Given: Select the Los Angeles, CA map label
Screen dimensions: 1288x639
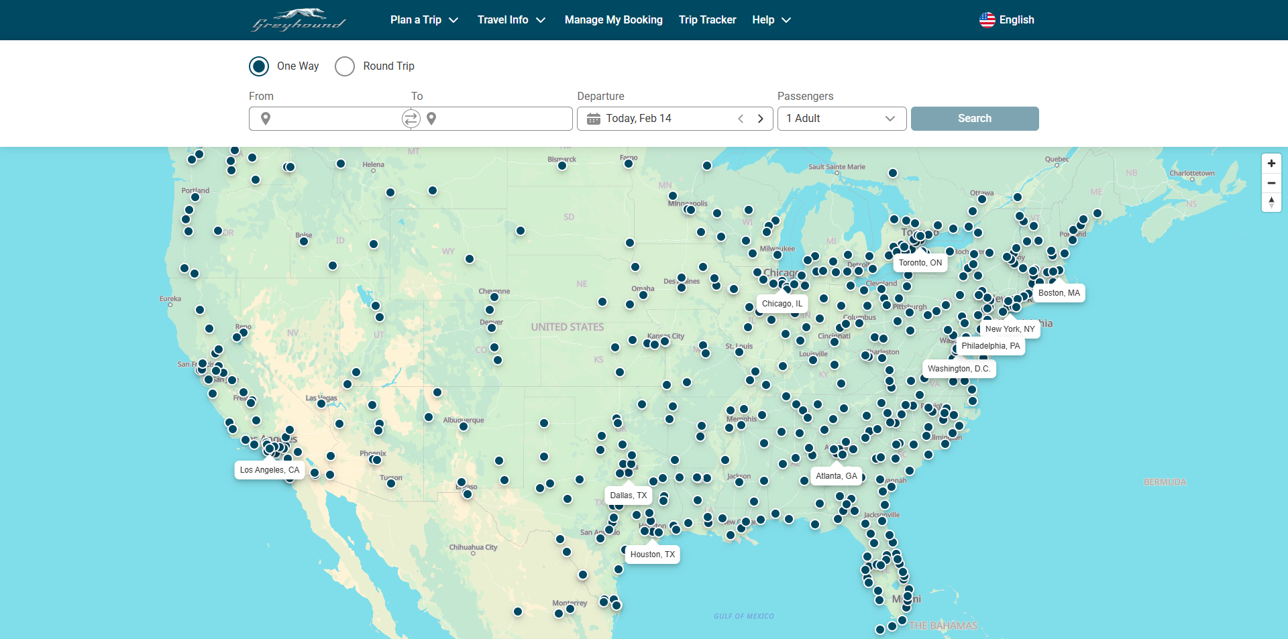Looking at the screenshot, I should tap(270, 470).
